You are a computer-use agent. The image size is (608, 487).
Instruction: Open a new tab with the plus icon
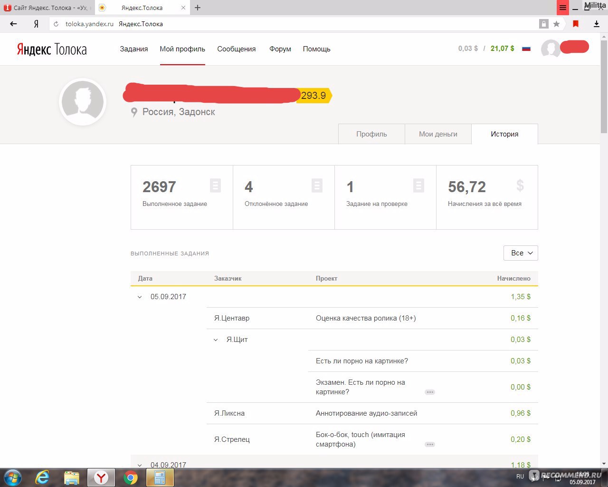pyautogui.click(x=198, y=8)
